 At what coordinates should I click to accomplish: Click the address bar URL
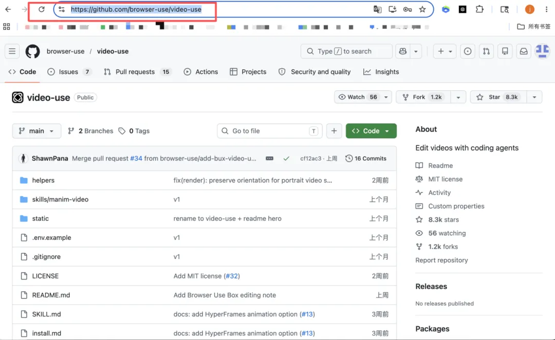coord(136,10)
